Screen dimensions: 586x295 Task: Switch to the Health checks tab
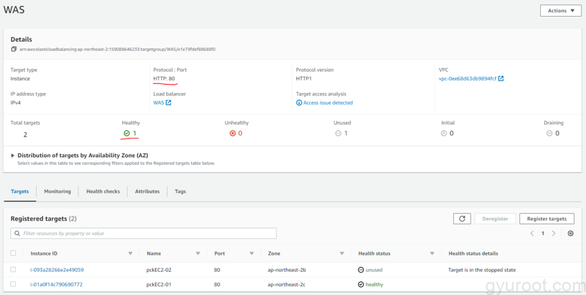point(103,192)
